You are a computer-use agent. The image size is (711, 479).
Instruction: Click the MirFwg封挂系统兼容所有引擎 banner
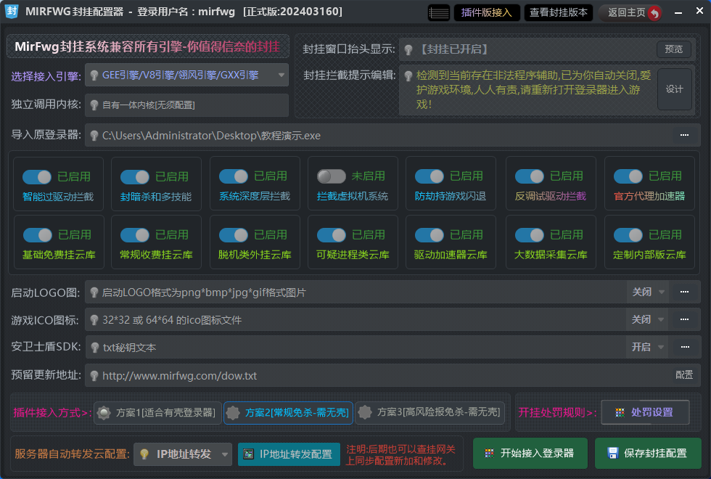148,46
